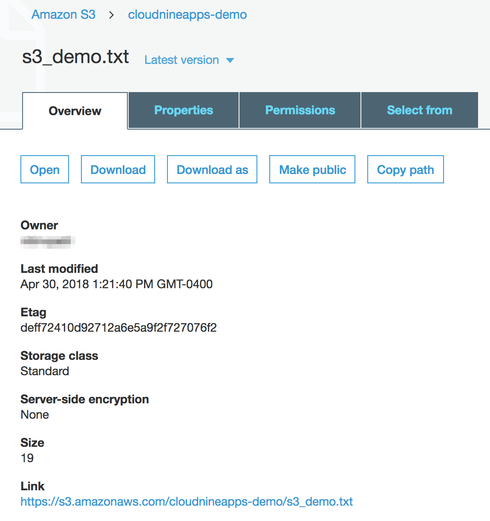Click the Download as button
The height and width of the screenshot is (521, 490).
pos(212,169)
